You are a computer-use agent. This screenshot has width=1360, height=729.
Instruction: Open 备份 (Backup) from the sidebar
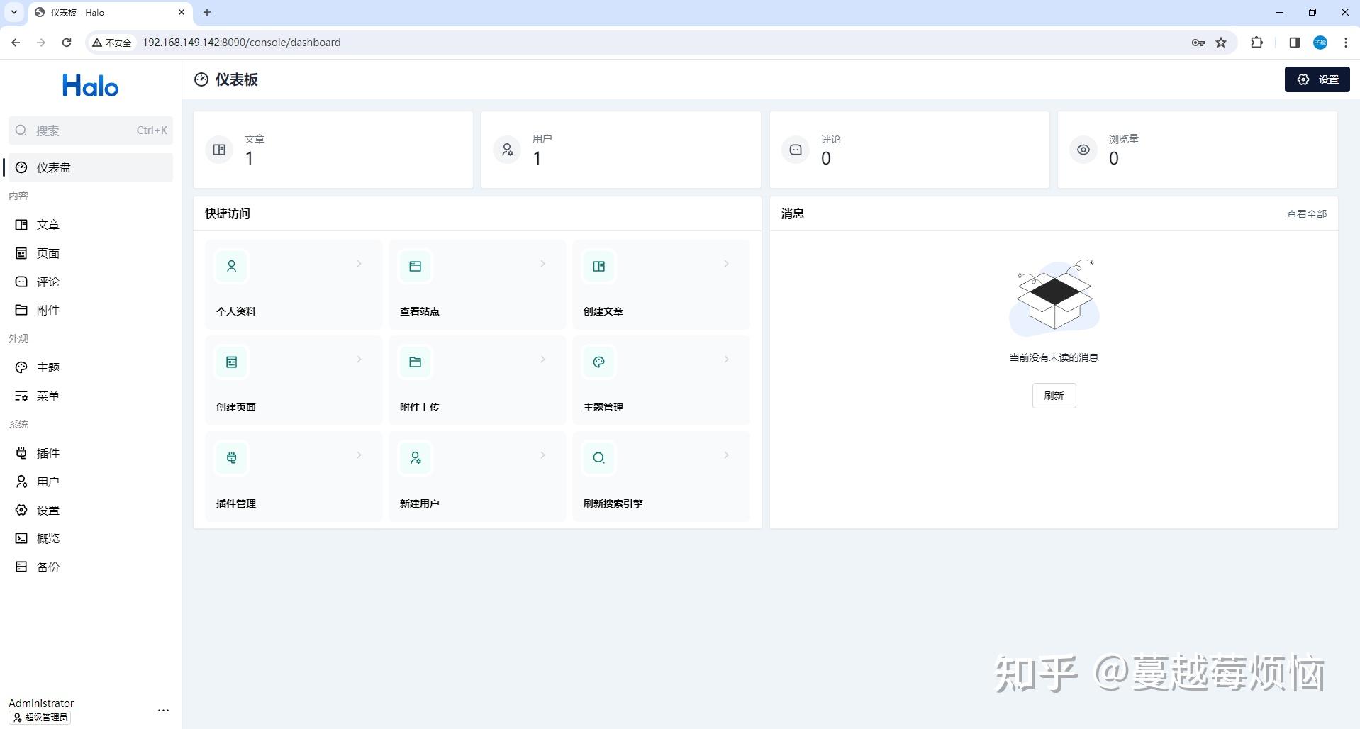[48, 566]
